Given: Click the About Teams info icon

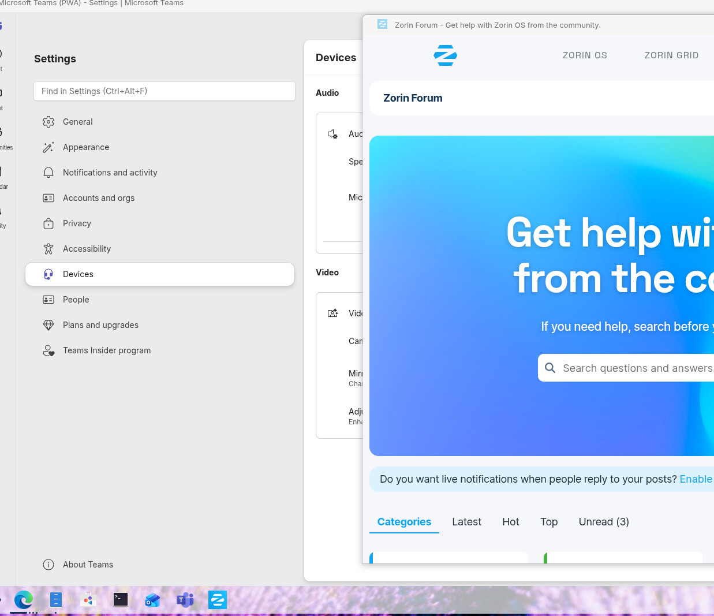Looking at the screenshot, I should click(x=48, y=565).
